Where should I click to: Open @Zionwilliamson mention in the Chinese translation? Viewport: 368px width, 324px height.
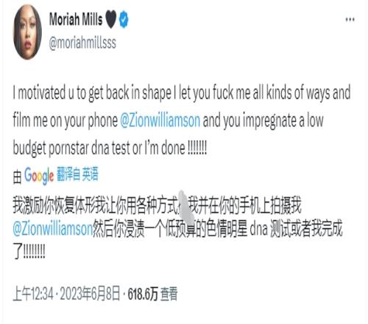(53, 229)
